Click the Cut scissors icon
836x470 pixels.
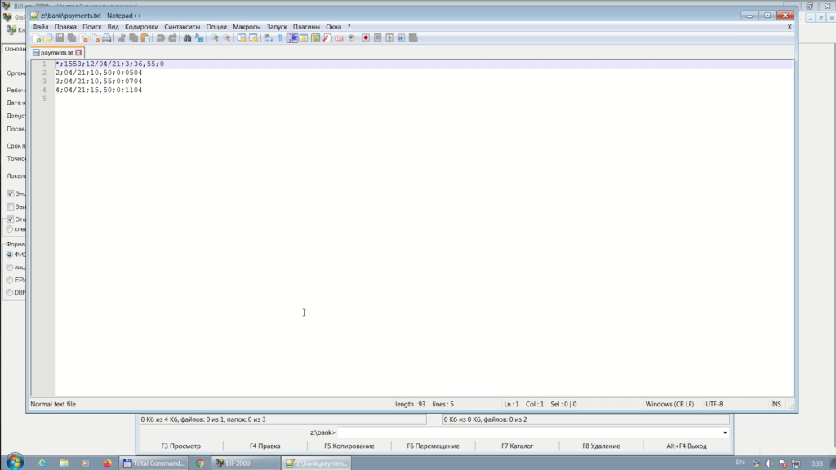(x=122, y=38)
